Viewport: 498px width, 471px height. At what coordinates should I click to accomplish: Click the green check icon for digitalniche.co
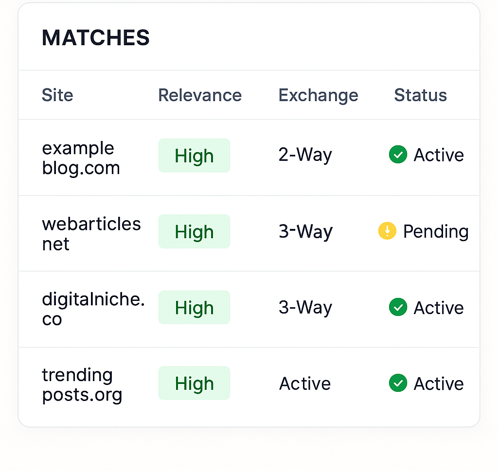(398, 307)
